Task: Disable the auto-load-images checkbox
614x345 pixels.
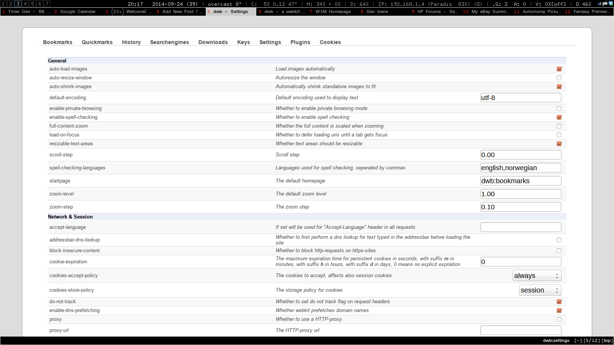Action: pyautogui.click(x=559, y=69)
